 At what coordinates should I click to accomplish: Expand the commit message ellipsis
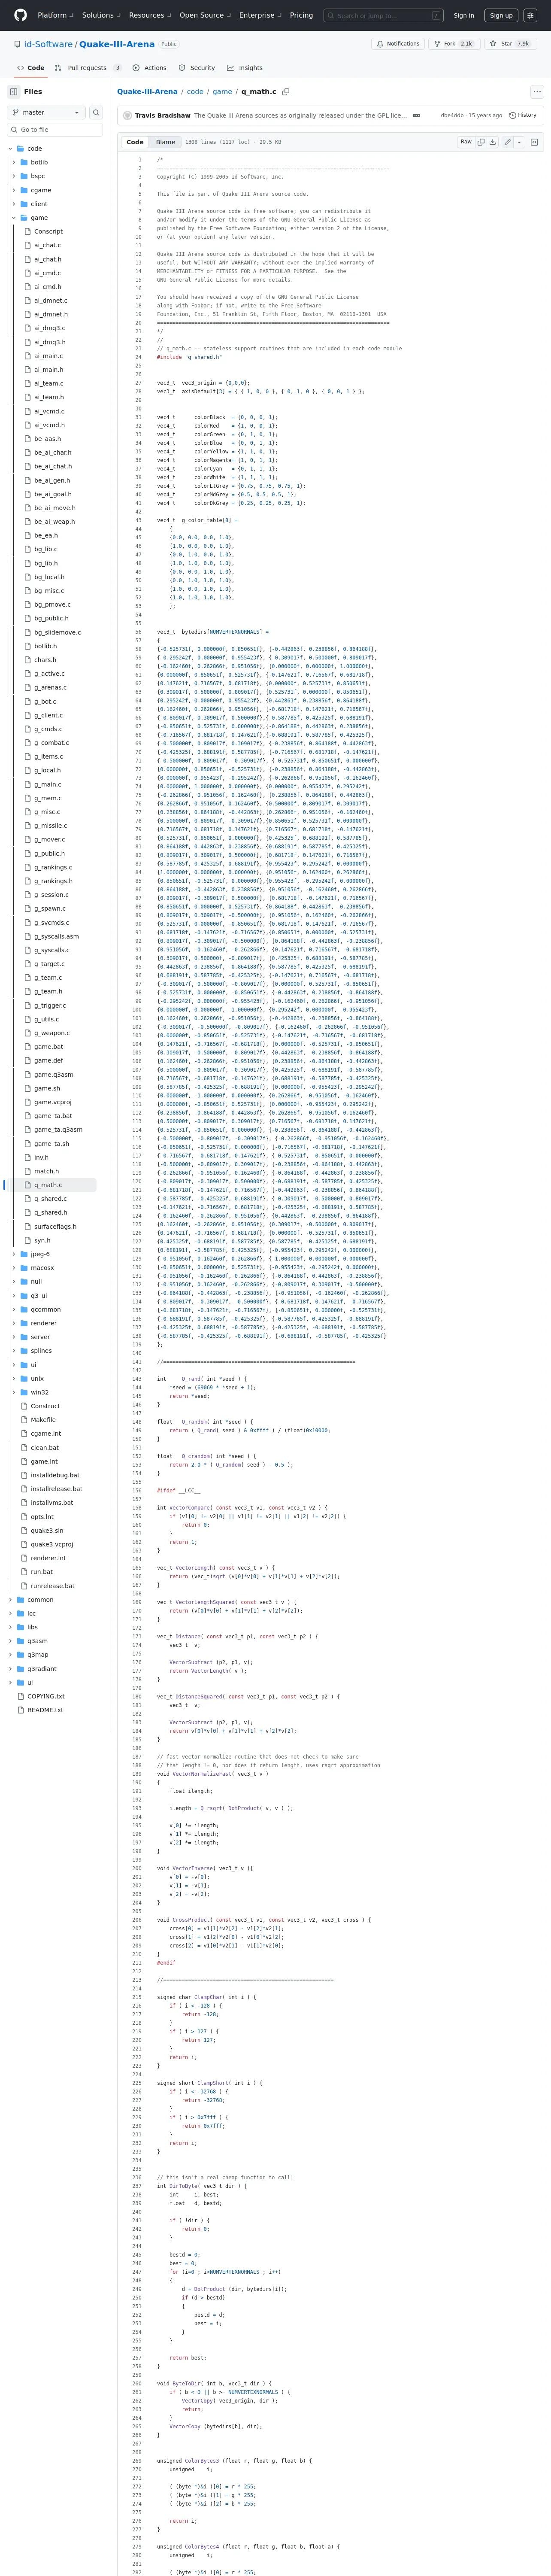pyautogui.click(x=417, y=115)
